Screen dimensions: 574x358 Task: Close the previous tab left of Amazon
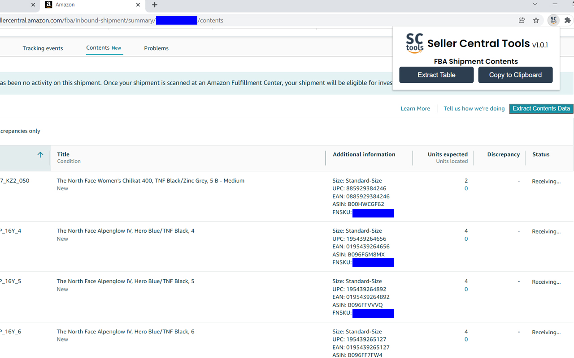(33, 5)
